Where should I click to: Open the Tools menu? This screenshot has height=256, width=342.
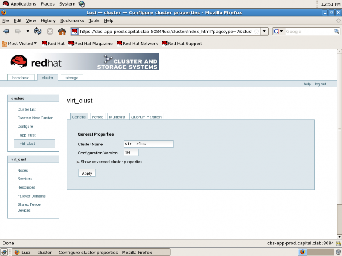tap(94, 20)
